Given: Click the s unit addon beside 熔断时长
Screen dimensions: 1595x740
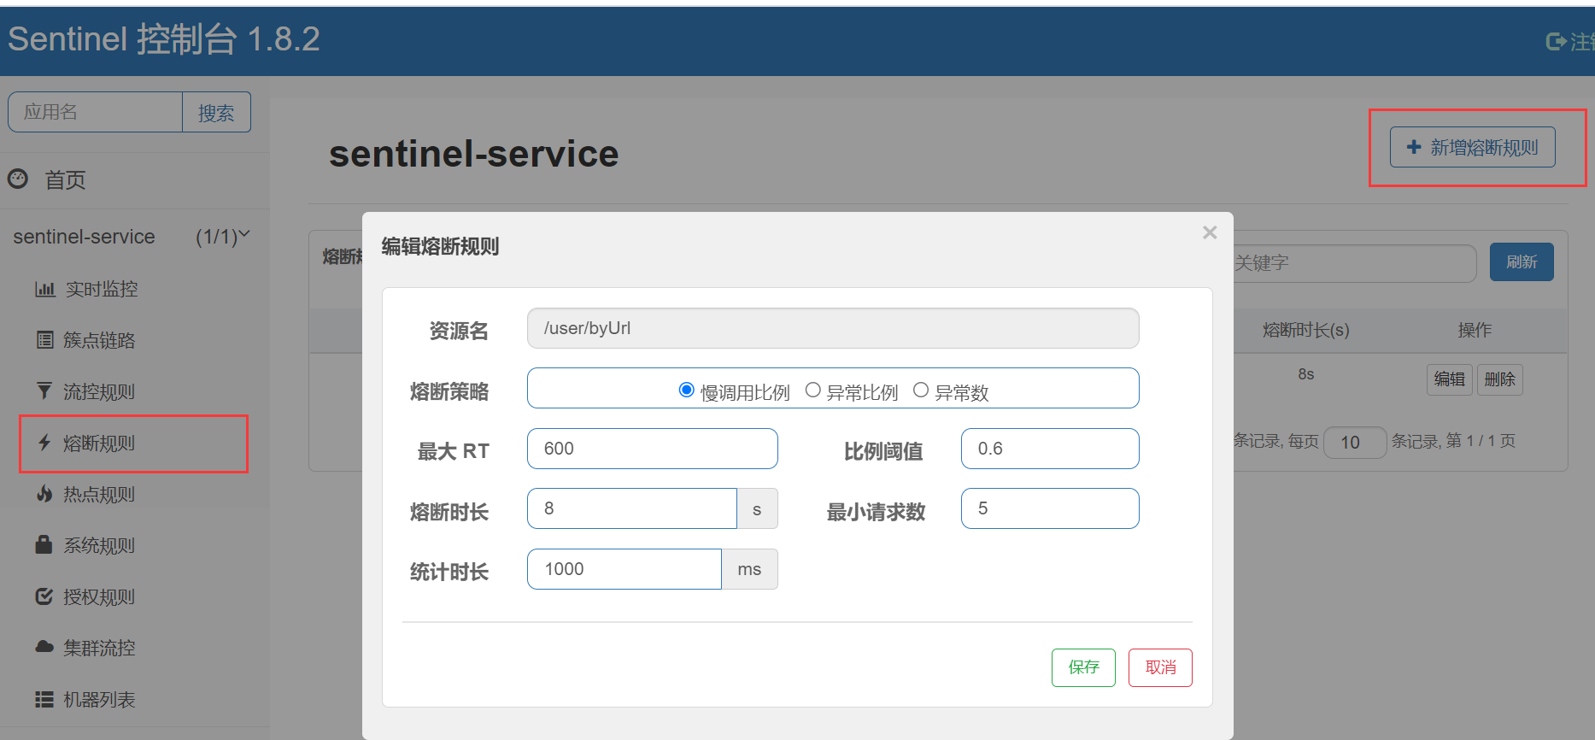Looking at the screenshot, I should pos(757,508).
